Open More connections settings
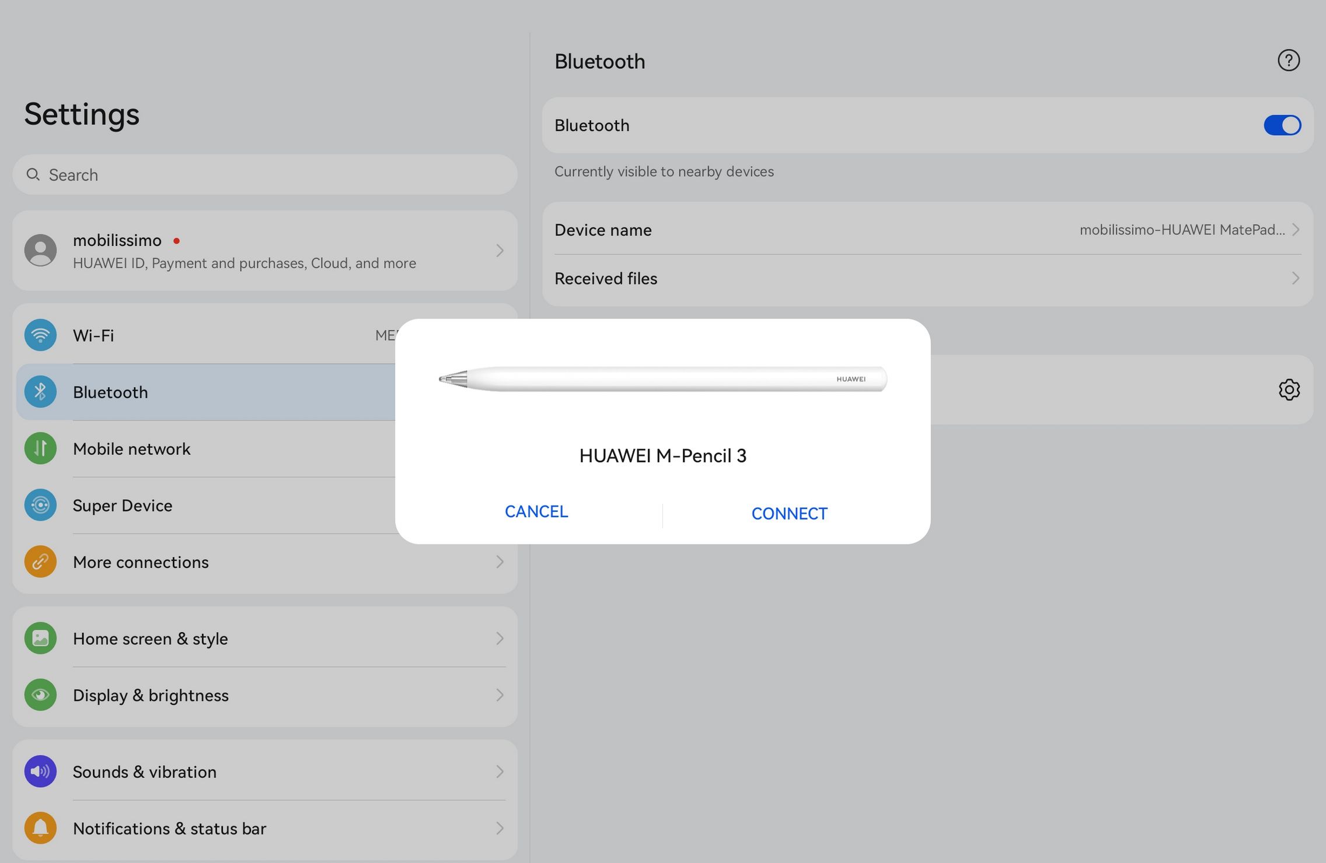Screen dimensions: 1326x863 tap(265, 562)
